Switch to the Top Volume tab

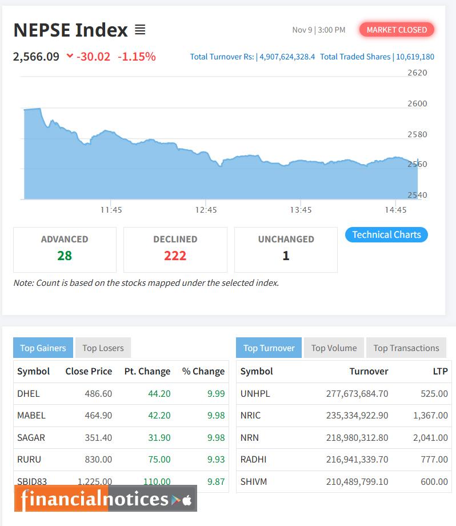[334, 348]
